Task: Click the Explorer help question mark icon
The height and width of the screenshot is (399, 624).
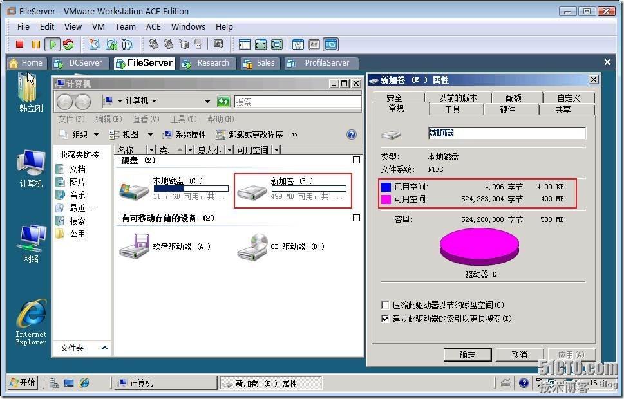Action: 352,135
